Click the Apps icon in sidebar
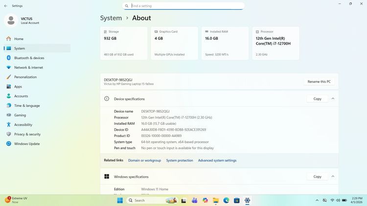The height and width of the screenshot is (206, 367). click(9, 87)
